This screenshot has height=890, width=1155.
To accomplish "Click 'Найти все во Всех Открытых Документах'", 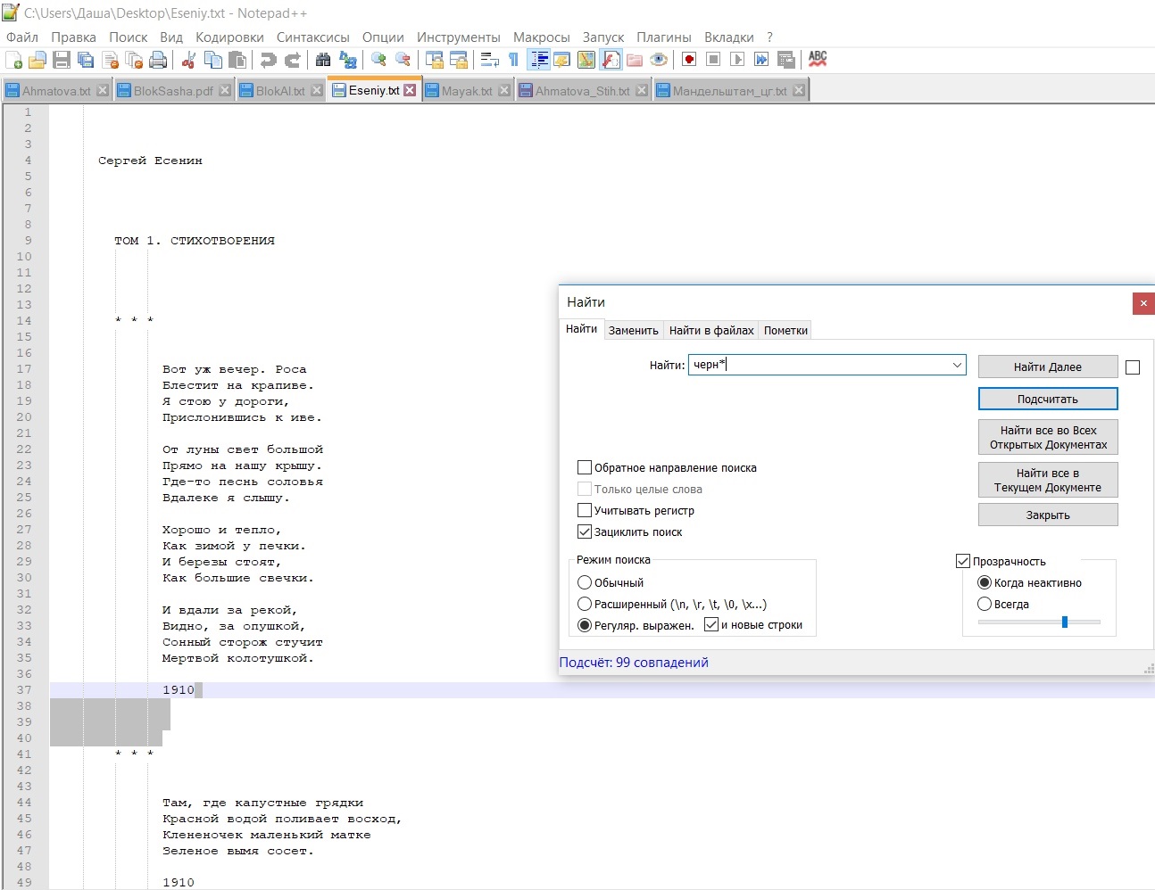I will (1048, 437).
